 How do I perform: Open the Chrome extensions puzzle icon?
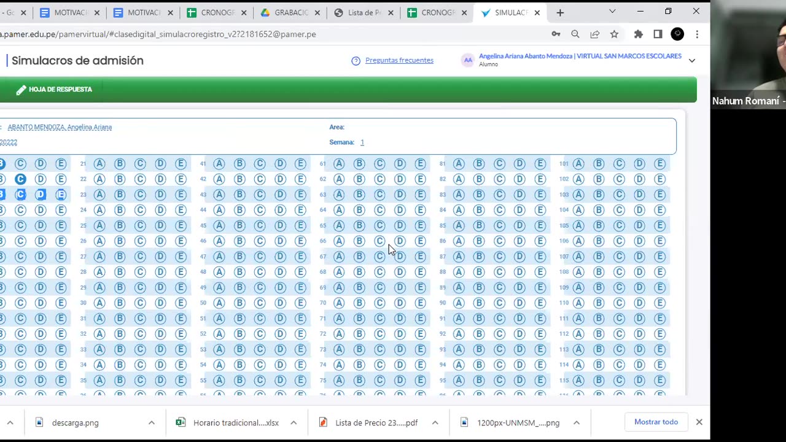click(x=638, y=34)
